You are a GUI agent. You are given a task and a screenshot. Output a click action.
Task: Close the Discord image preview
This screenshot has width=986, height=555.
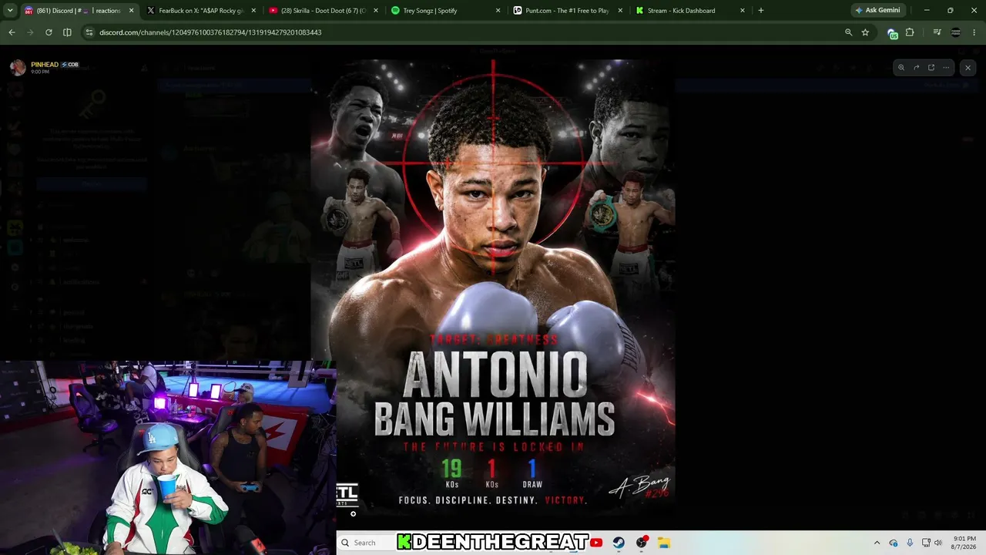pos(968,68)
